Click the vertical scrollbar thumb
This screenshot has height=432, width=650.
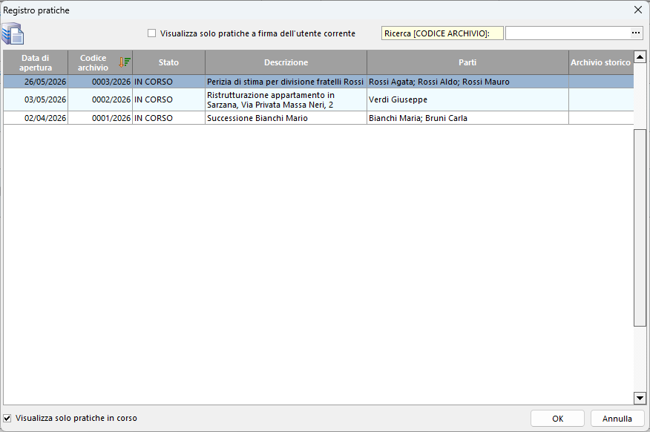[x=640, y=228]
